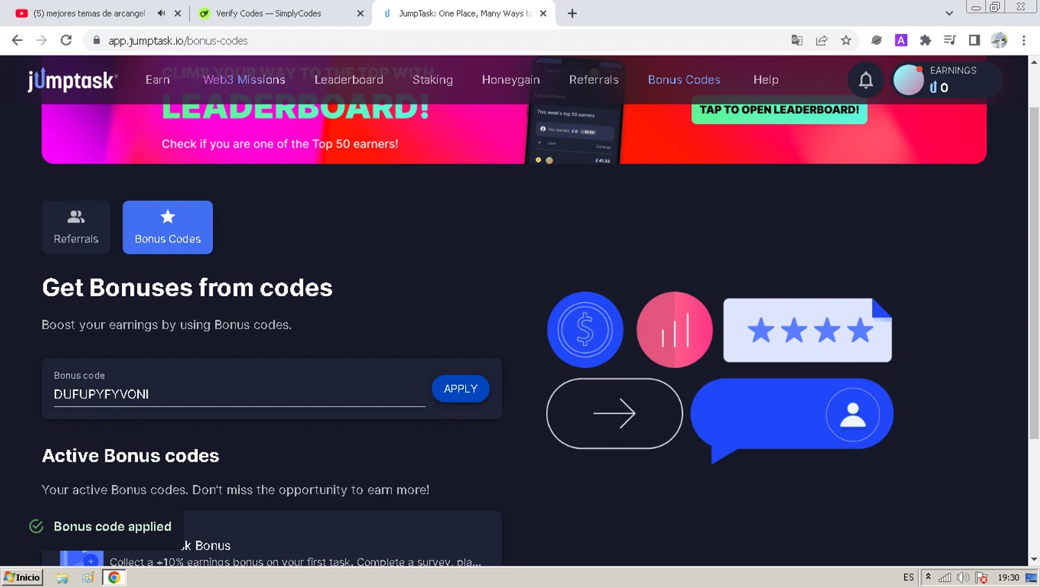The image size is (1040, 587).
Task: Open Bonus Codes in top navigation
Action: [x=684, y=80]
